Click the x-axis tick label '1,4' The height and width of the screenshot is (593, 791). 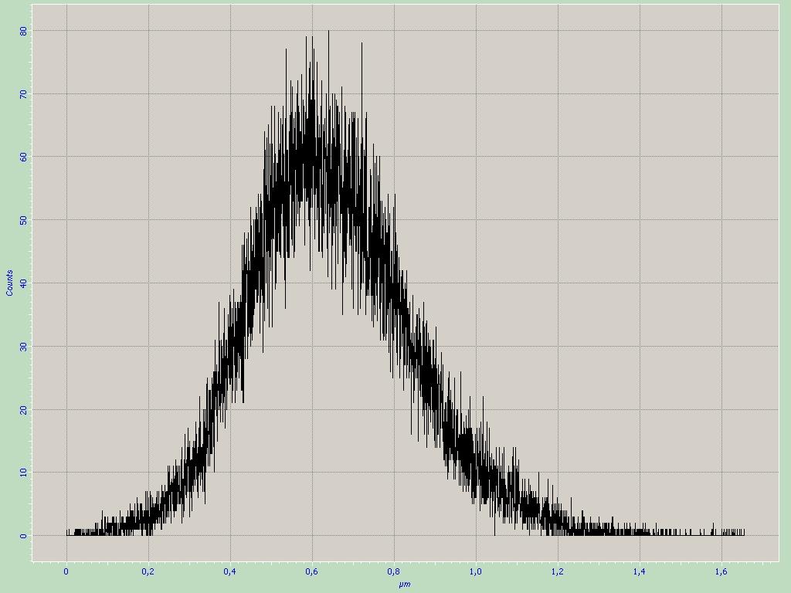[x=639, y=572]
